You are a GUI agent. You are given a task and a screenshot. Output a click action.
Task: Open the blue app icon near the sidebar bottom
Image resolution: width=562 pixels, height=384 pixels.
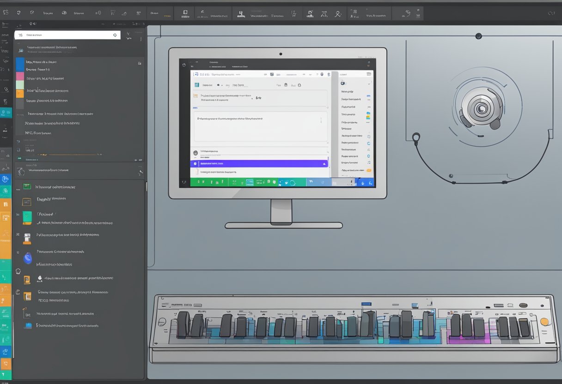click(5, 178)
